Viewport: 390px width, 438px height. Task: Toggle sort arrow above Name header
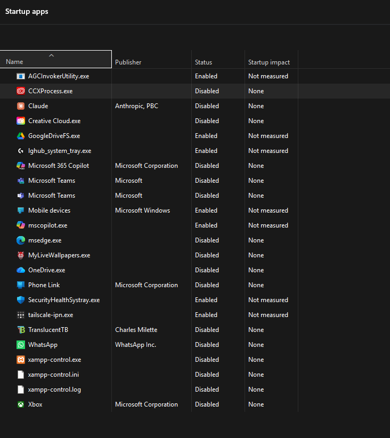pyautogui.click(x=51, y=55)
